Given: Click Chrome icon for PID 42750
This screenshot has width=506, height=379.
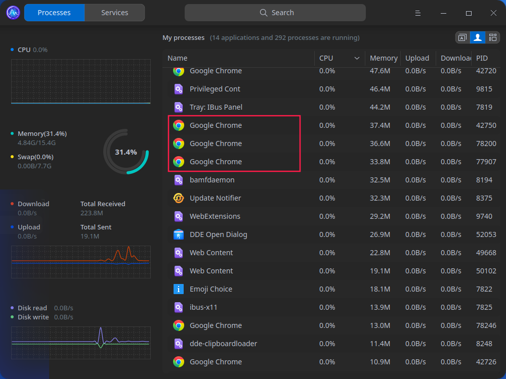Looking at the screenshot, I should [x=178, y=125].
